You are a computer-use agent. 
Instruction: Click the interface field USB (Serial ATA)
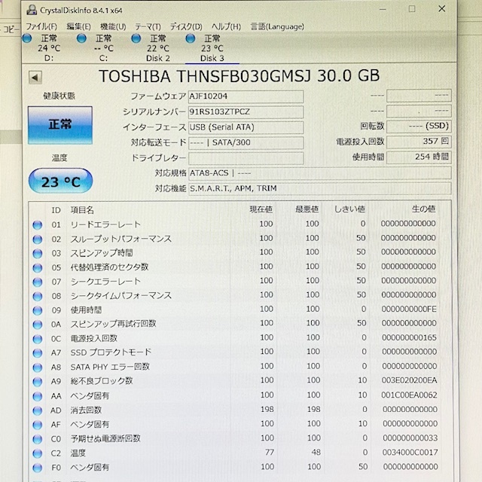246,127
